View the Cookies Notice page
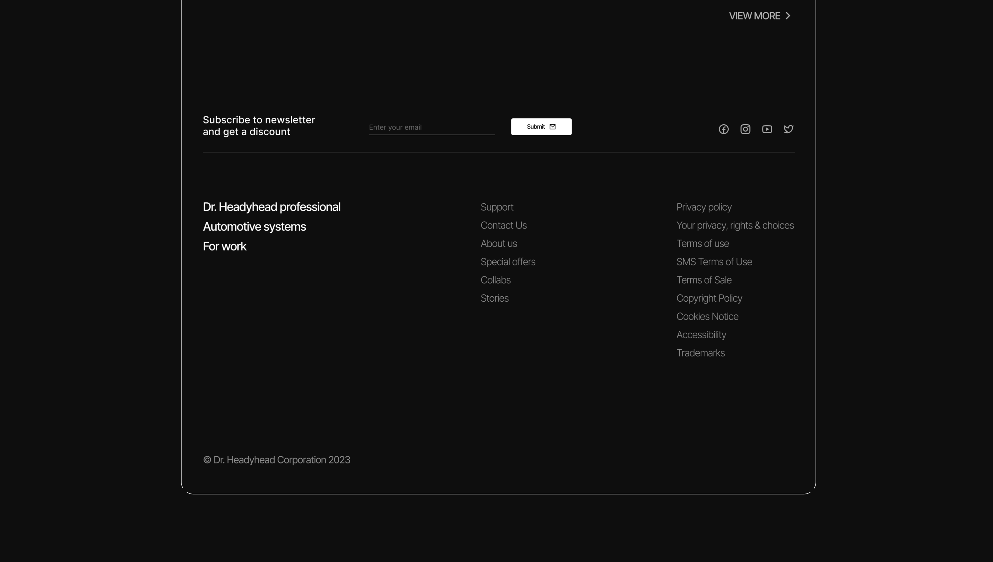 [707, 316]
